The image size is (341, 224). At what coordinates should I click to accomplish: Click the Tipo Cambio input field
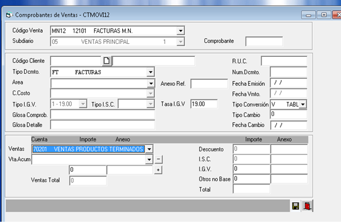coord(289,114)
